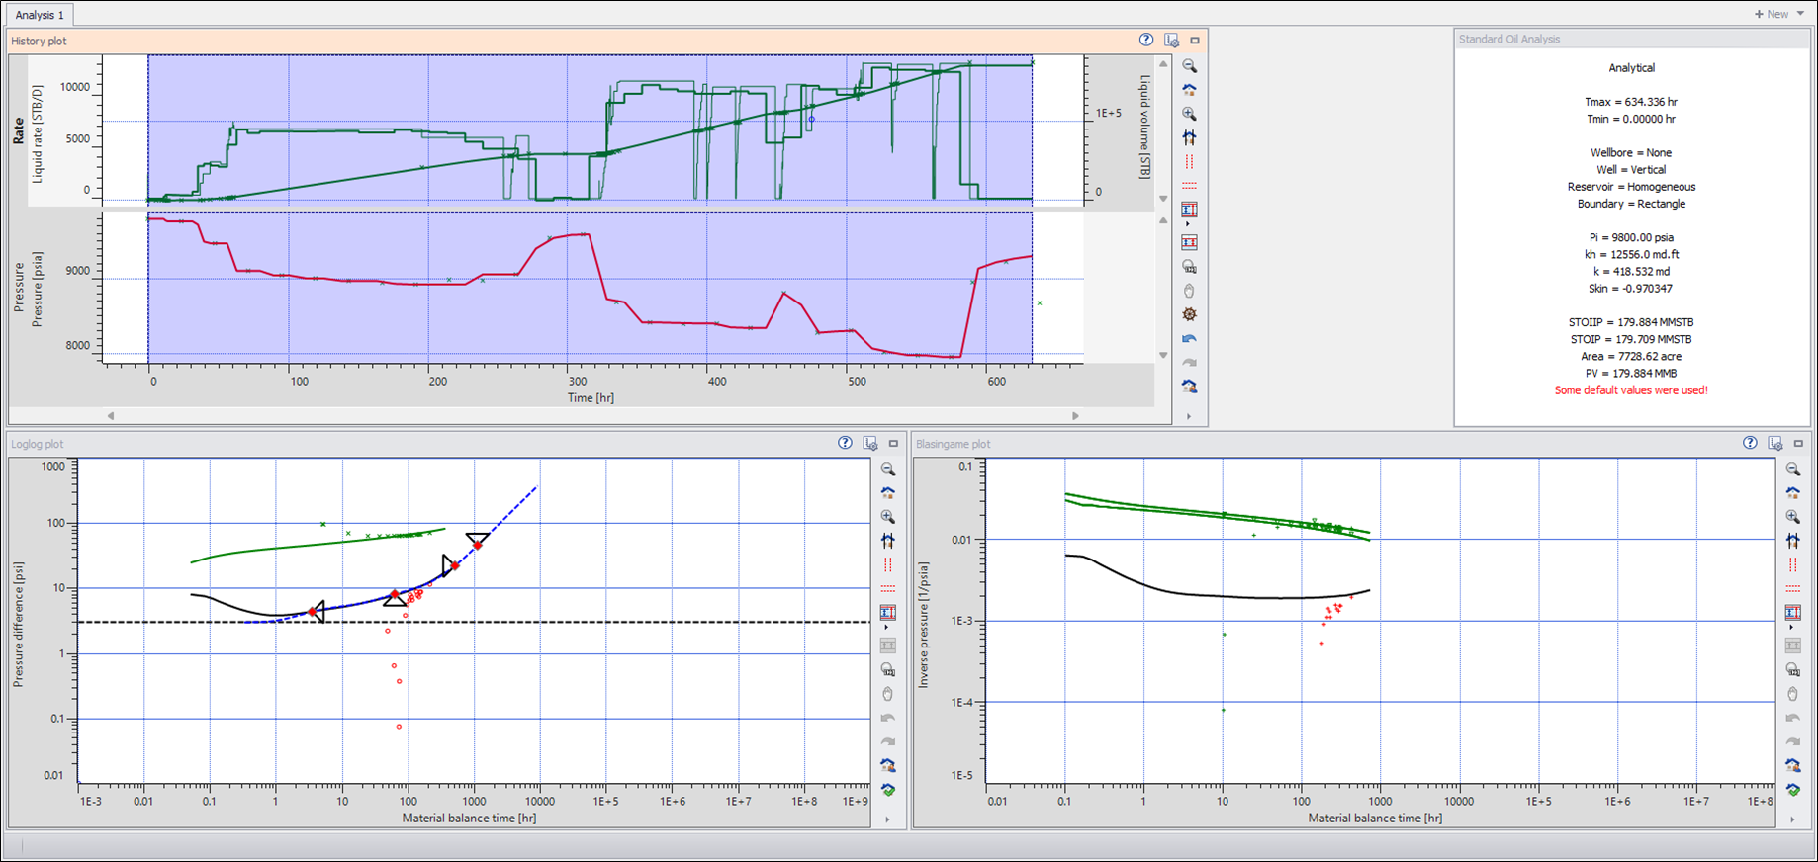Image resolution: width=1818 pixels, height=862 pixels.
Task: Click upward triangle marker on loglog curve
Action: (x=395, y=598)
